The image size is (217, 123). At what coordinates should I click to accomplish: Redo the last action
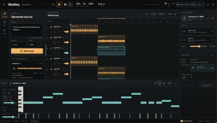tap(46, 5)
